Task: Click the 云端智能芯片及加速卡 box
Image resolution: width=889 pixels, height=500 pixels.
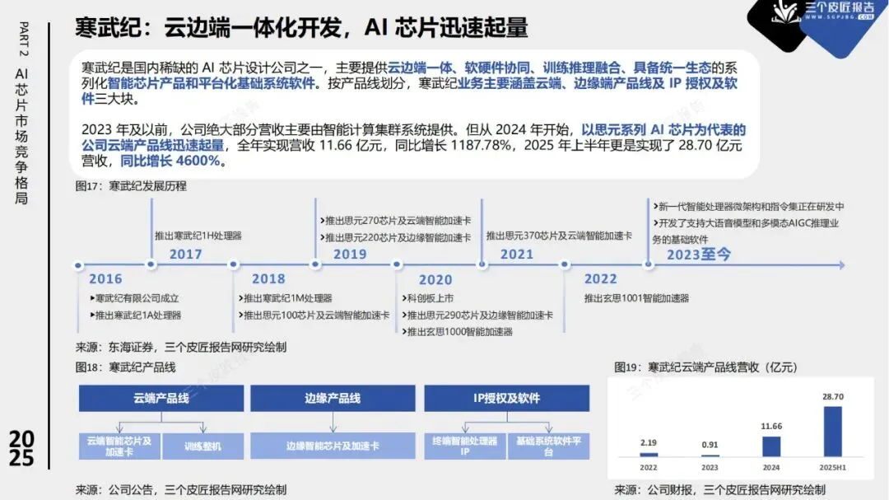Action: click(x=119, y=446)
